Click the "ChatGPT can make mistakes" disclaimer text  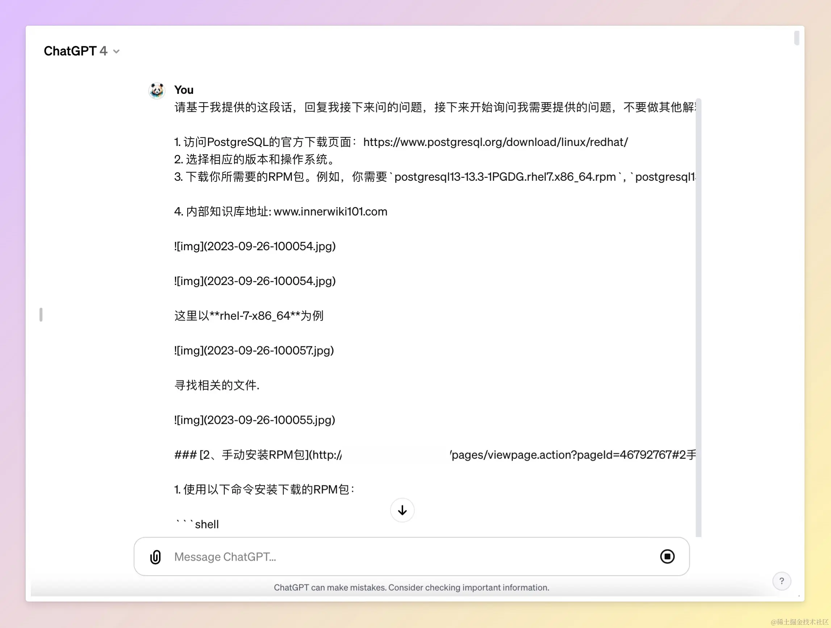(412, 587)
